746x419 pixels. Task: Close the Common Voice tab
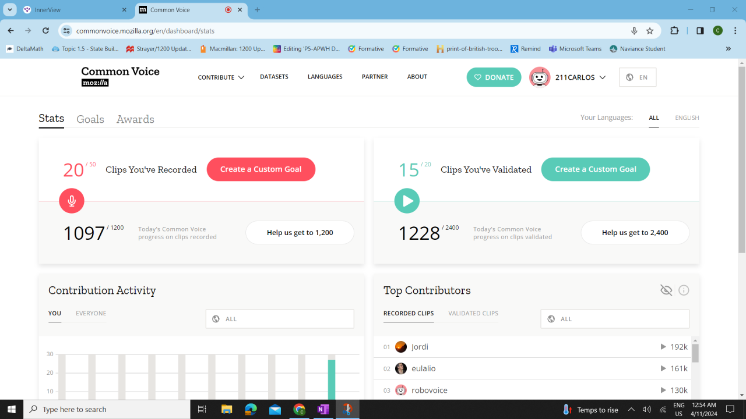pos(240,10)
